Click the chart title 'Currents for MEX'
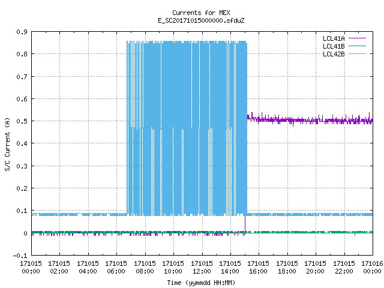384x288 pixels. 201,13
